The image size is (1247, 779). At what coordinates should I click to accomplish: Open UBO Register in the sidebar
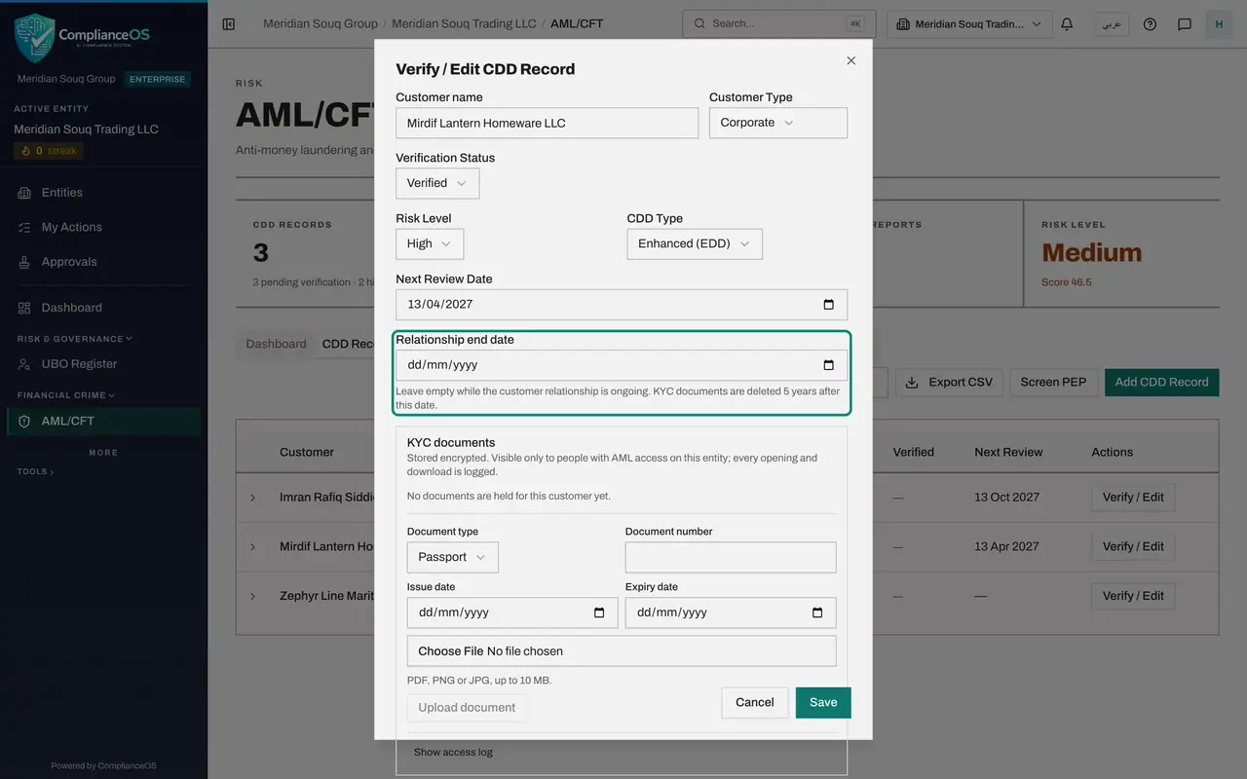[103, 364]
